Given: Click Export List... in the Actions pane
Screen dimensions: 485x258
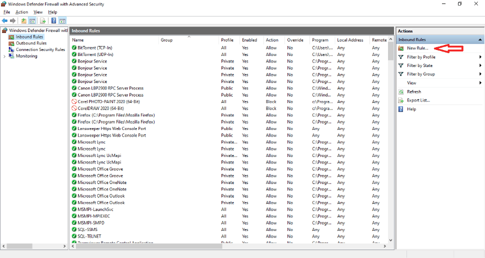Looking at the screenshot, I should [x=418, y=100].
